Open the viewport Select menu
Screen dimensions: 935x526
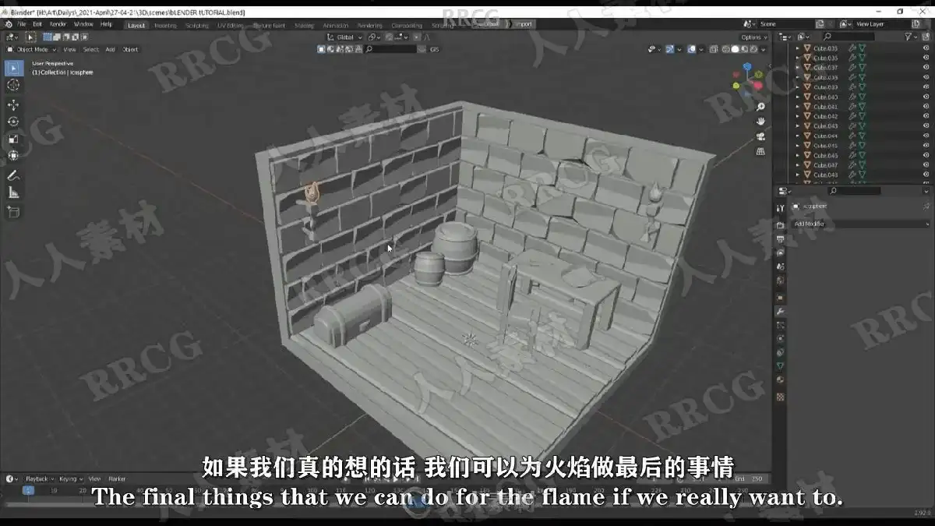point(91,49)
